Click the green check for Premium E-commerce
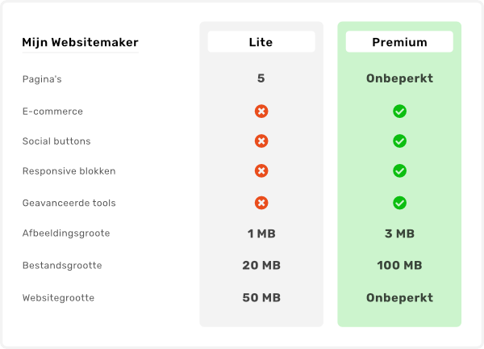Screen dimensions: 484x349 pyautogui.click(x=399, y=111)
